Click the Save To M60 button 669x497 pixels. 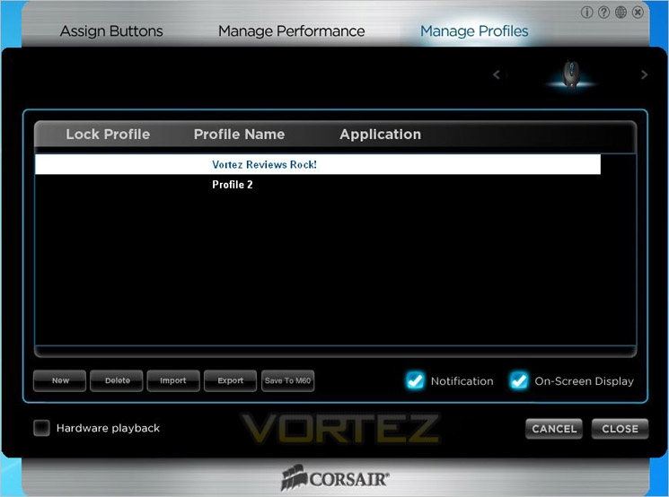(x=288, y=380)
